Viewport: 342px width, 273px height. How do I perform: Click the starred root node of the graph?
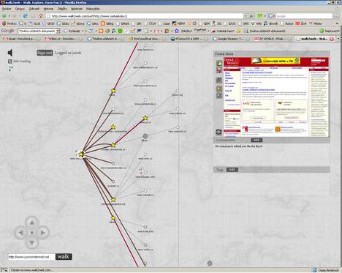[x=81, y=154]
